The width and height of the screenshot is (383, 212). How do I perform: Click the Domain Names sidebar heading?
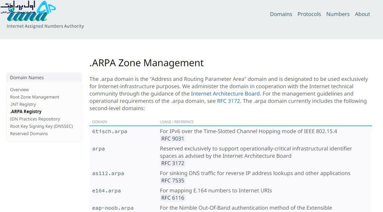pos(27,78)
